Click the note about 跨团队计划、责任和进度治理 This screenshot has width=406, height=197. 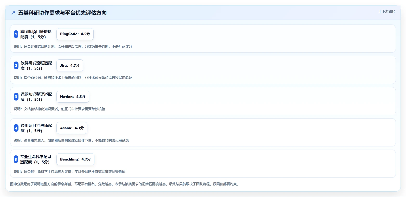point(73,46)
